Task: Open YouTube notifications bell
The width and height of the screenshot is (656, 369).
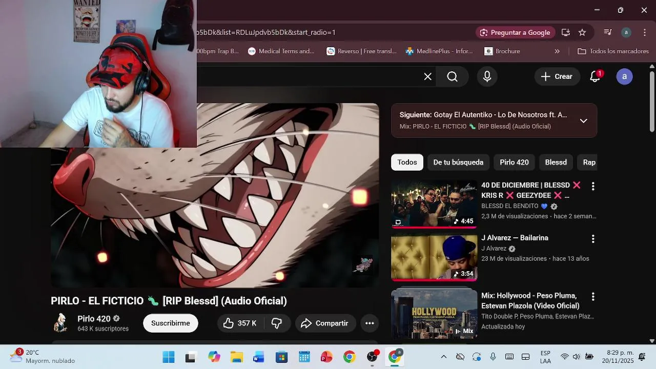Action: [595, 76]
